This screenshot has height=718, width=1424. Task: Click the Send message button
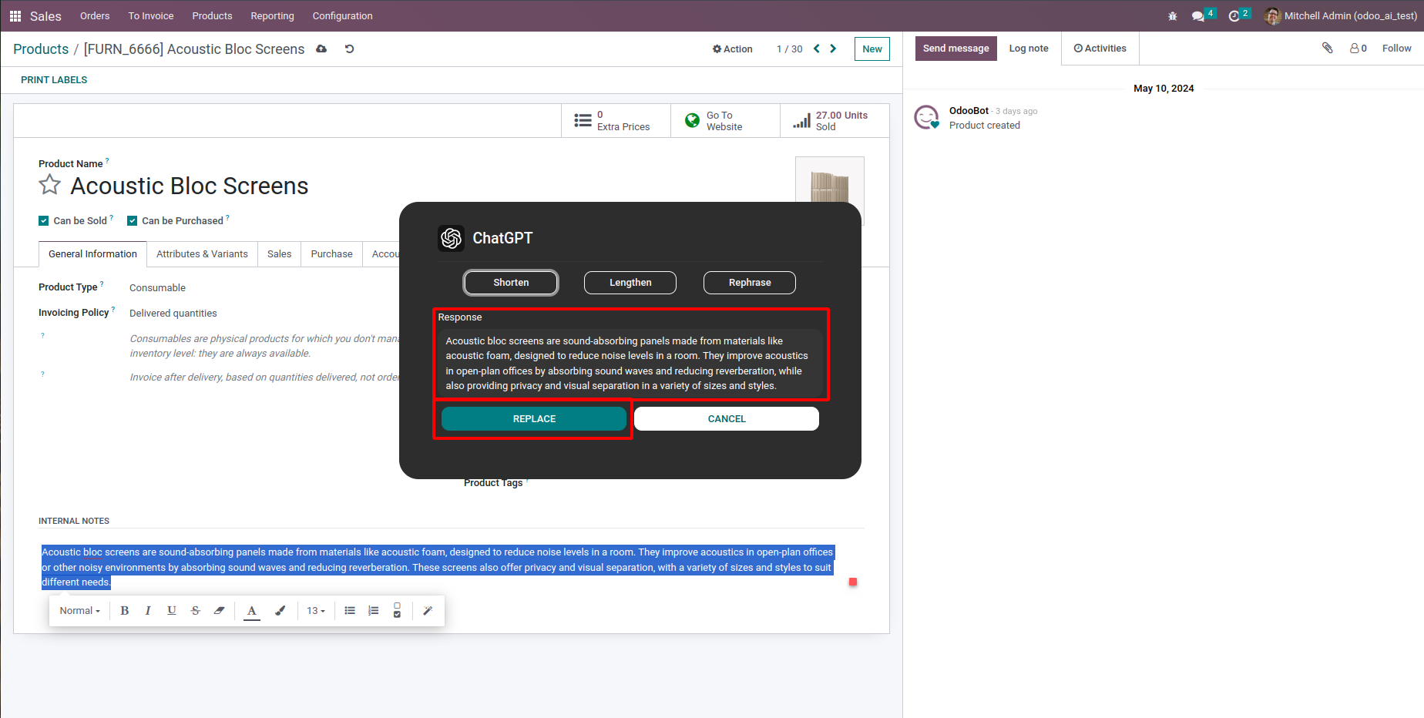pos(956,49)
